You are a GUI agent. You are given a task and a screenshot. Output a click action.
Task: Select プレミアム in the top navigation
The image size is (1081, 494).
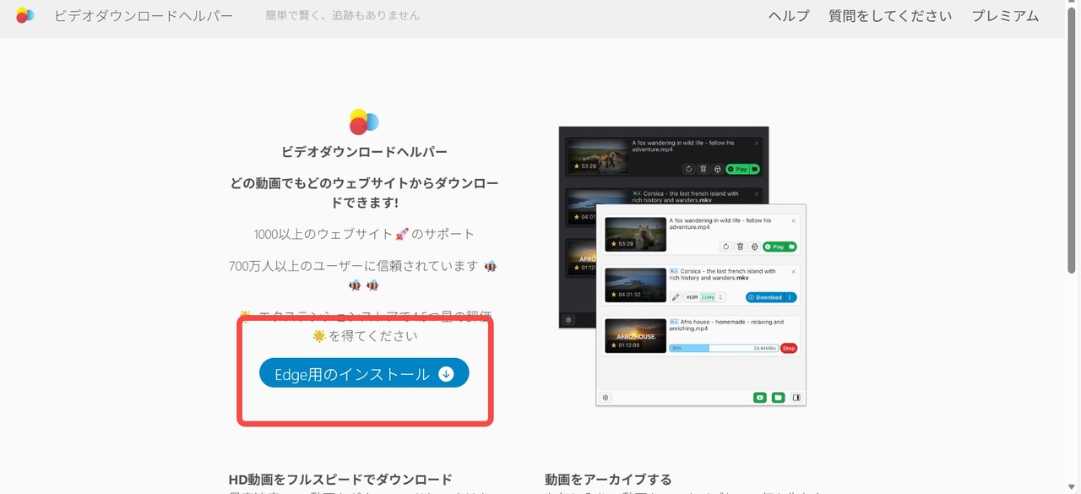(1004, 15)
